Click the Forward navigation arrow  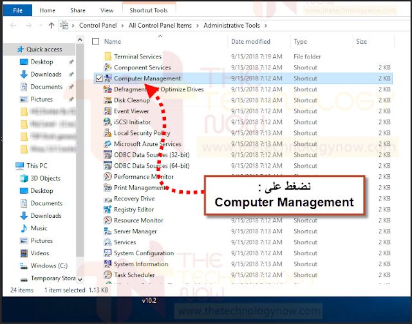coord(28,26)
